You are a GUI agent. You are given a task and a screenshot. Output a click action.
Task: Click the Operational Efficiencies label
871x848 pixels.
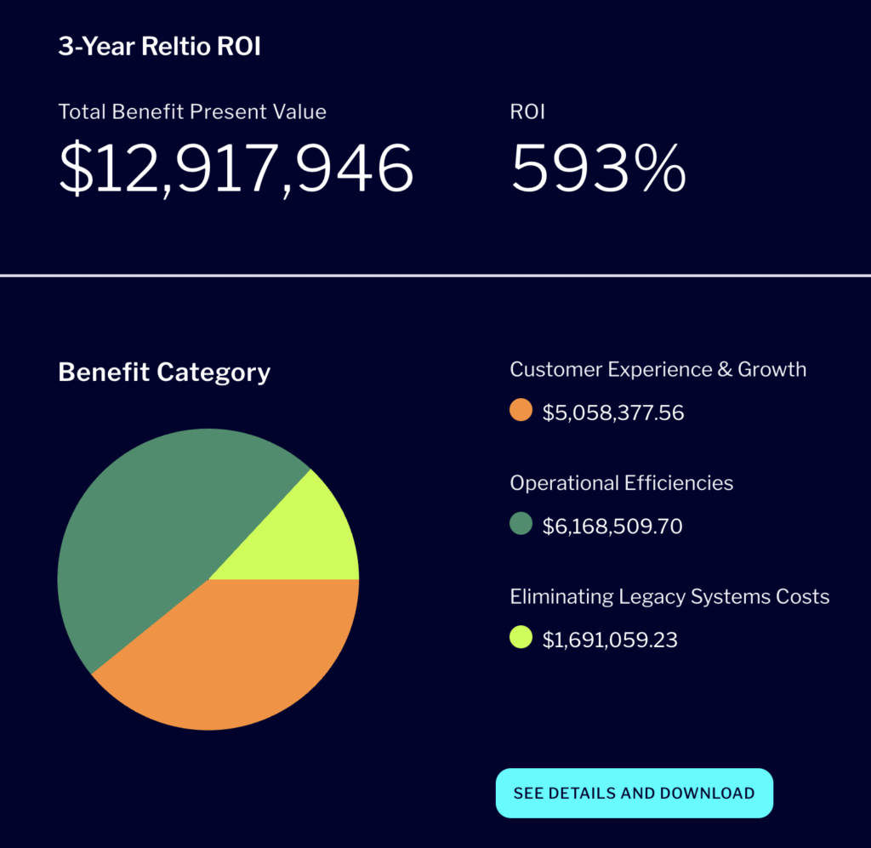(621, 483)
